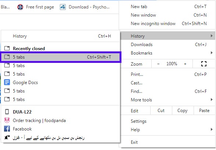Open the Urdu ghazal page entry icon

(7, 137)
